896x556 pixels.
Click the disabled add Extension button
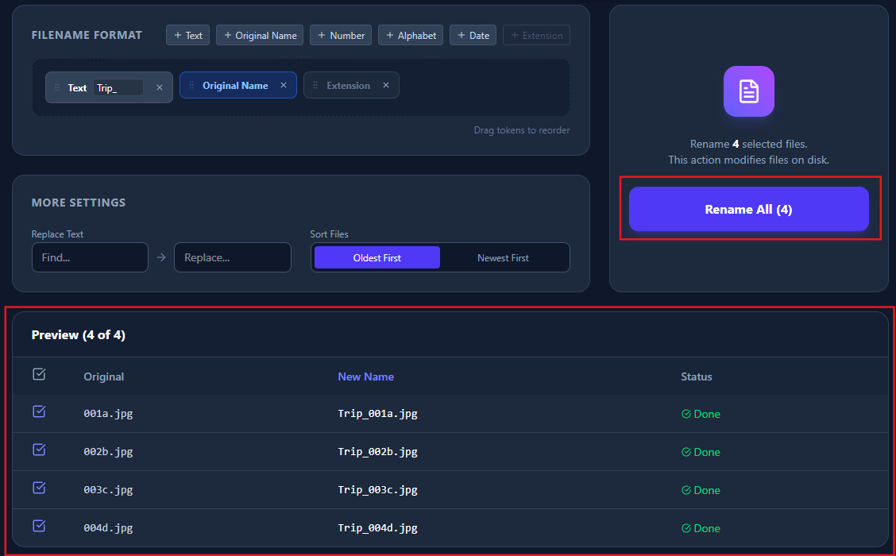(537, 36)
